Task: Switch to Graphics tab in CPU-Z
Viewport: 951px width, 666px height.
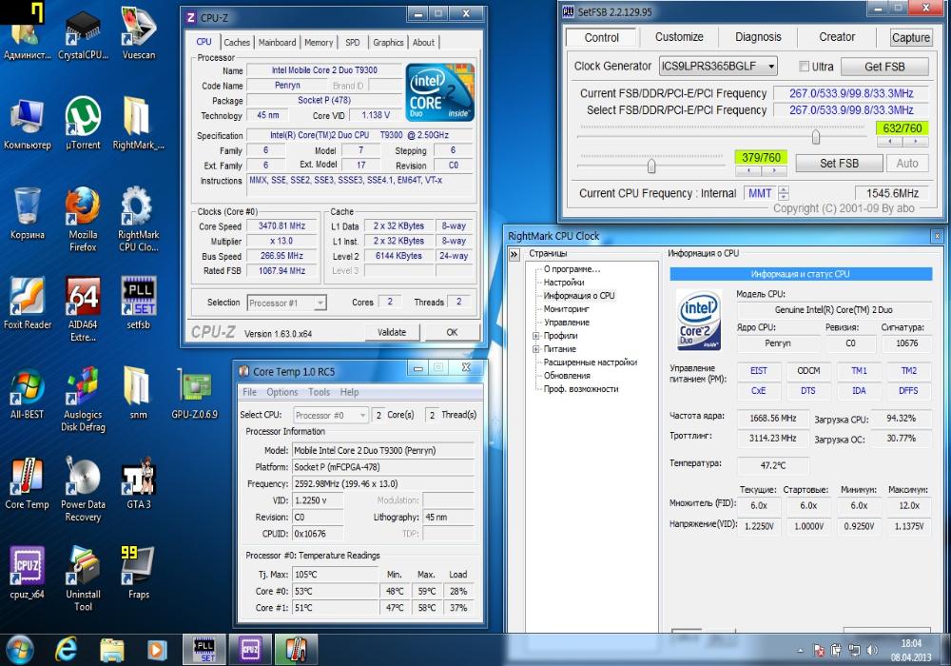Action: (x=388, y=43)
